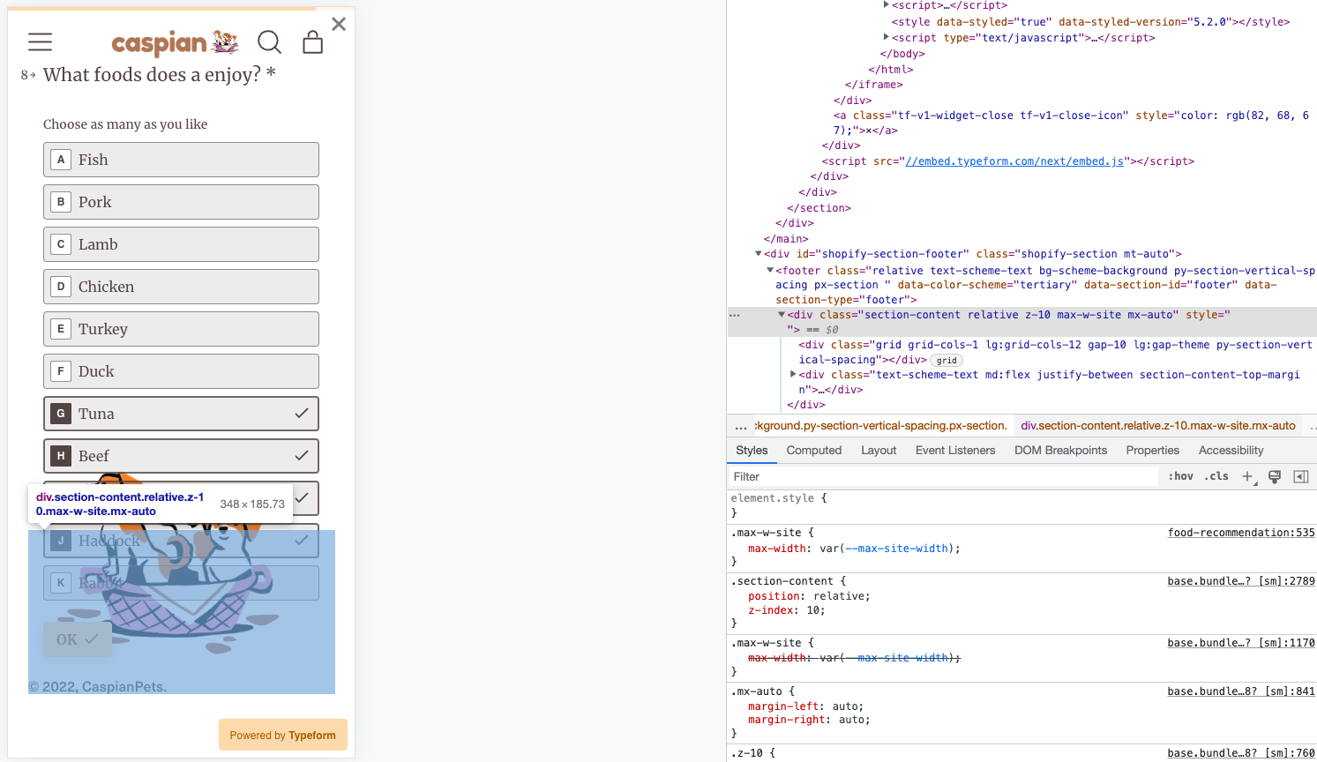Open the Accessibility tab

tap(1231, 451)
